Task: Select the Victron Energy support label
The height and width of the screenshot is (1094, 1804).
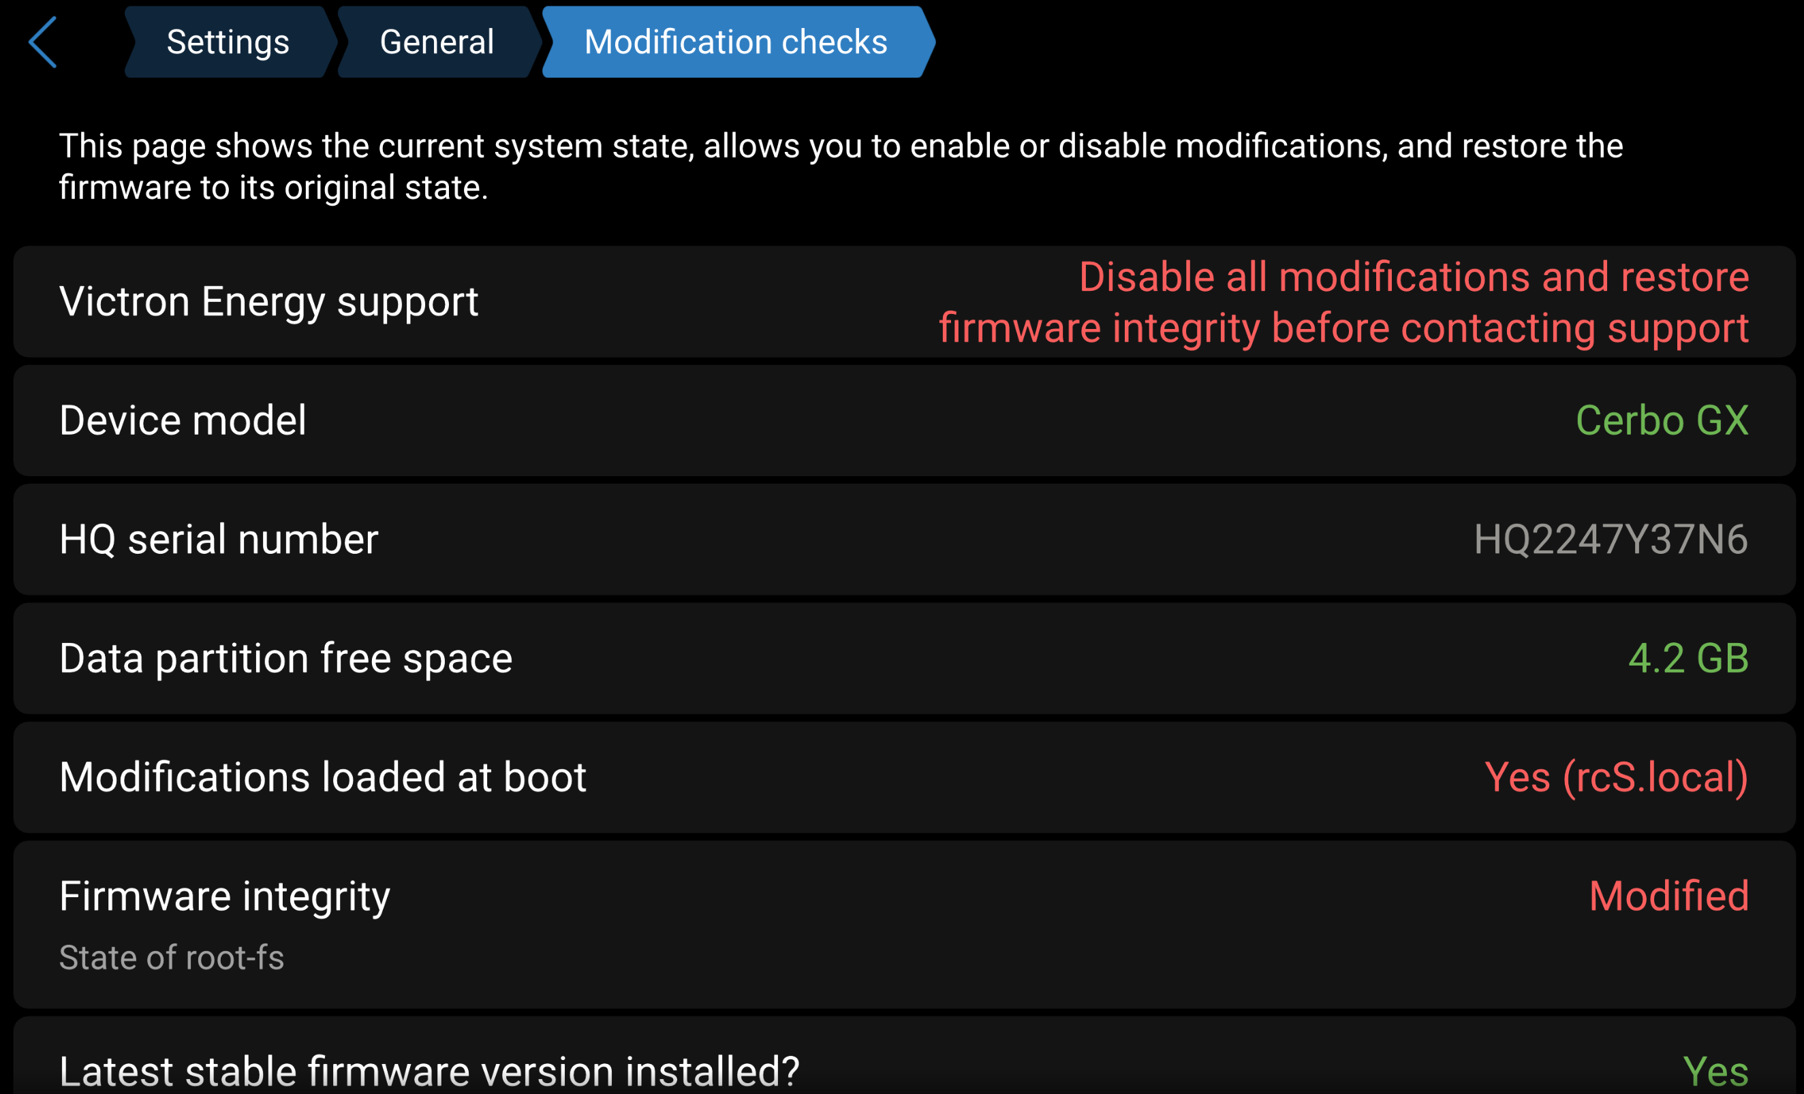Action: click(x=268, y=302)
